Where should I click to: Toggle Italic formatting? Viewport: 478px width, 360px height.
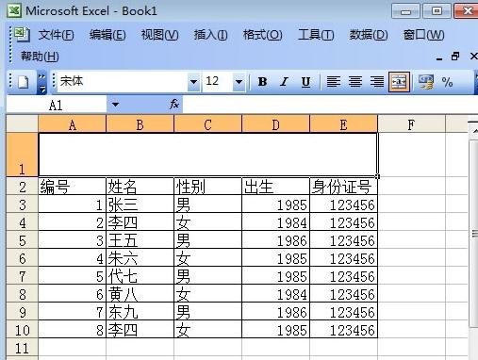[x=284, y=82]
